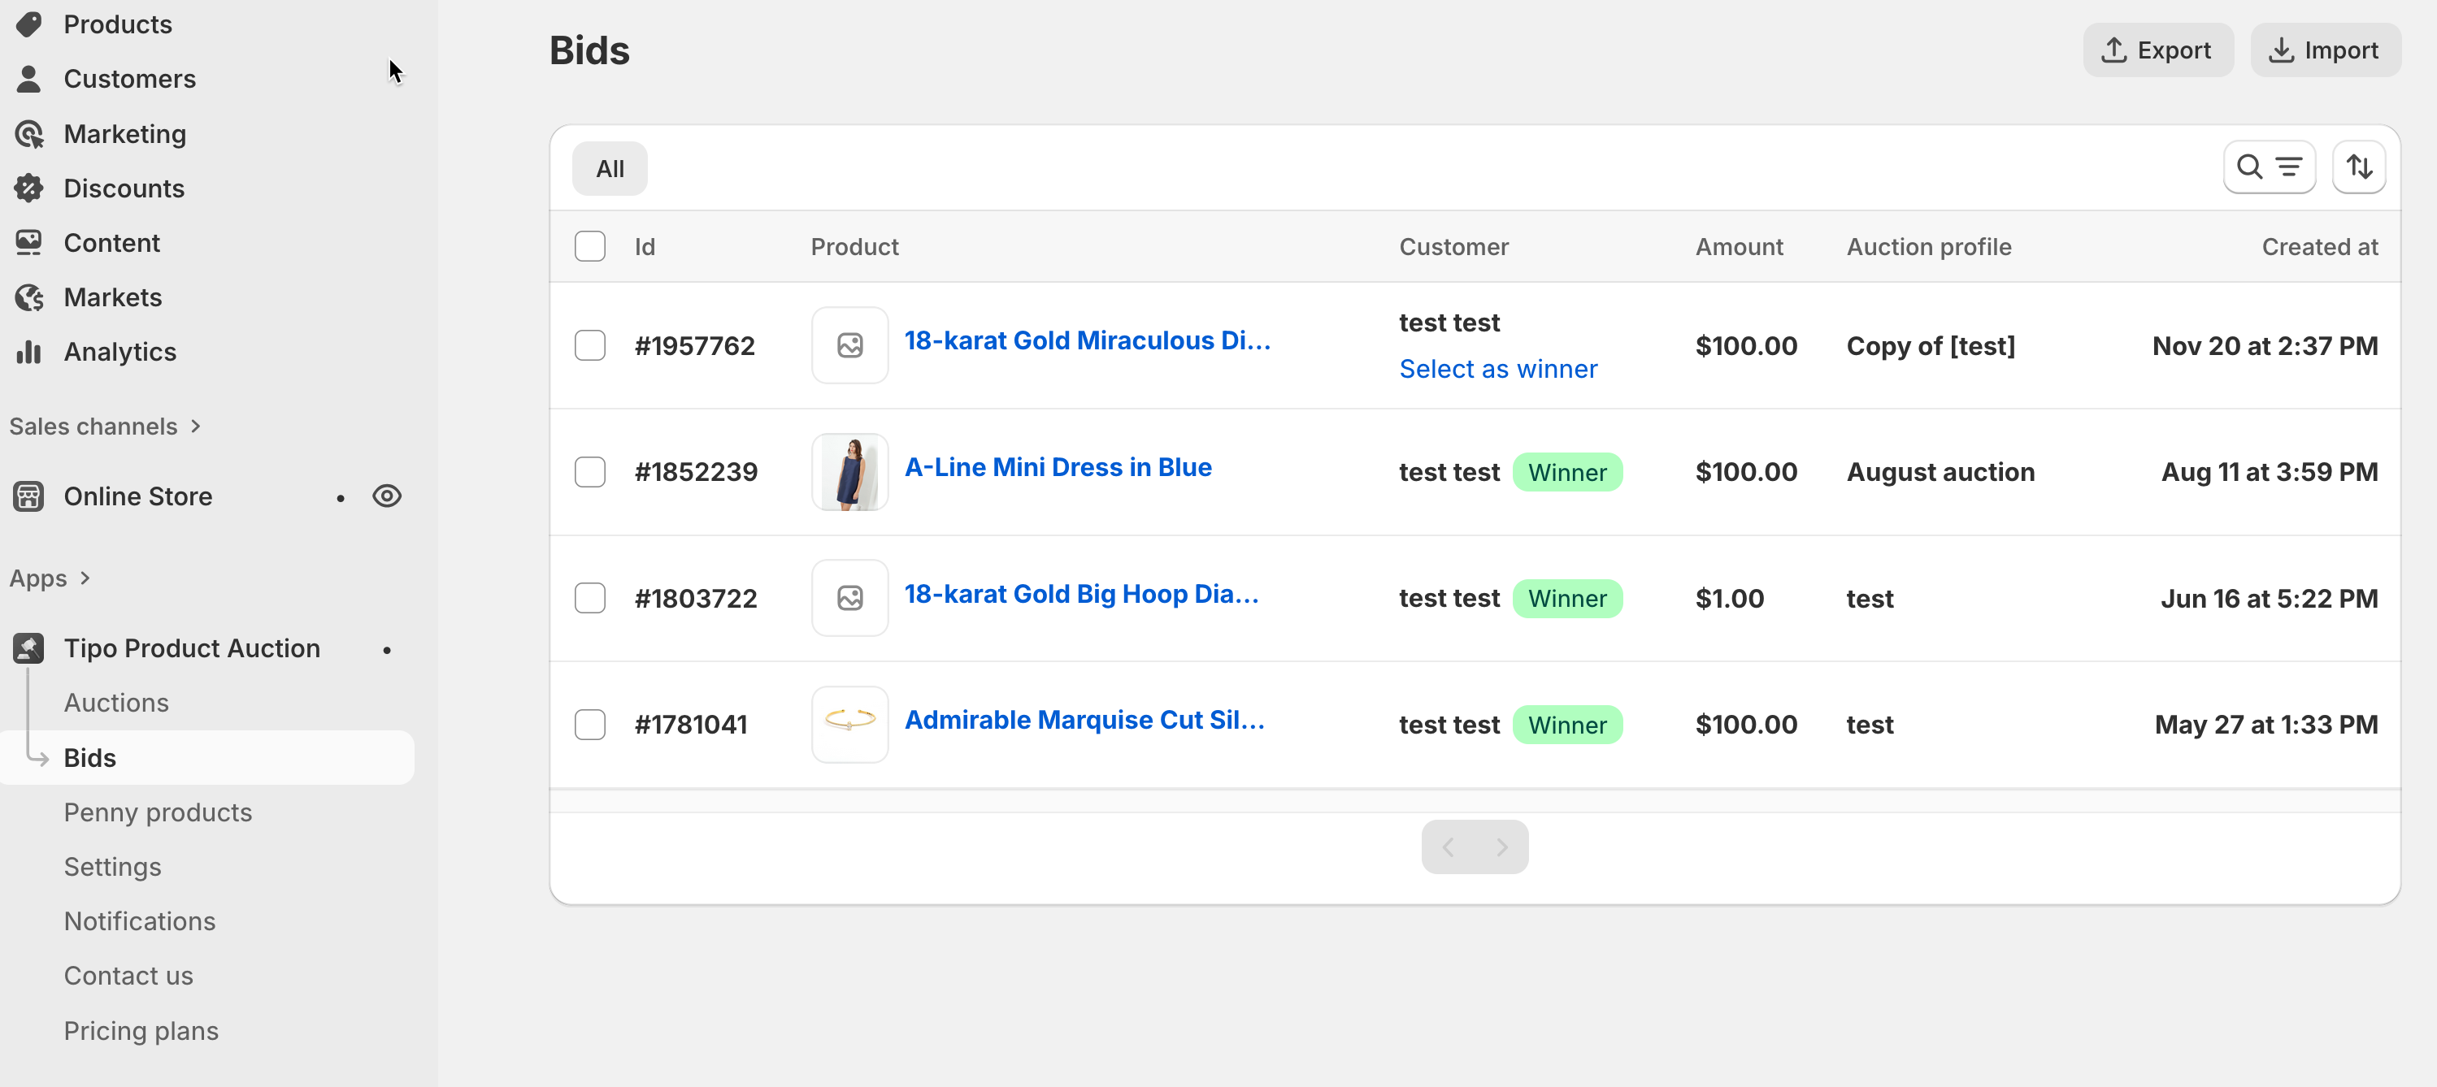Click the Discounts badge icon

point(29,188)
